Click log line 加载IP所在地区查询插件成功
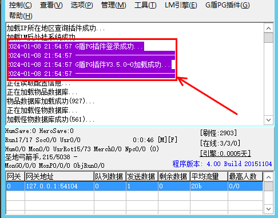The height and width of the screenshot is (218, 278). [55, 29]
